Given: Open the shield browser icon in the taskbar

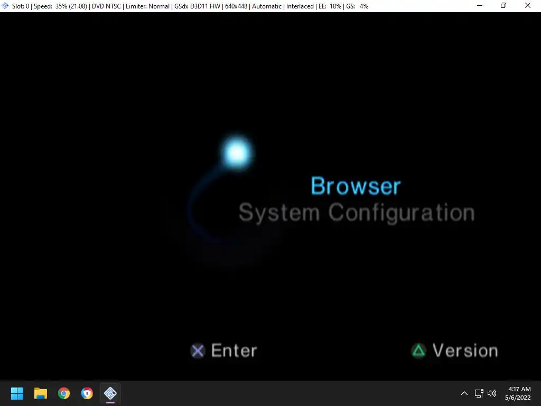Looking at the screenshot, I should click(x=87, y=393).
